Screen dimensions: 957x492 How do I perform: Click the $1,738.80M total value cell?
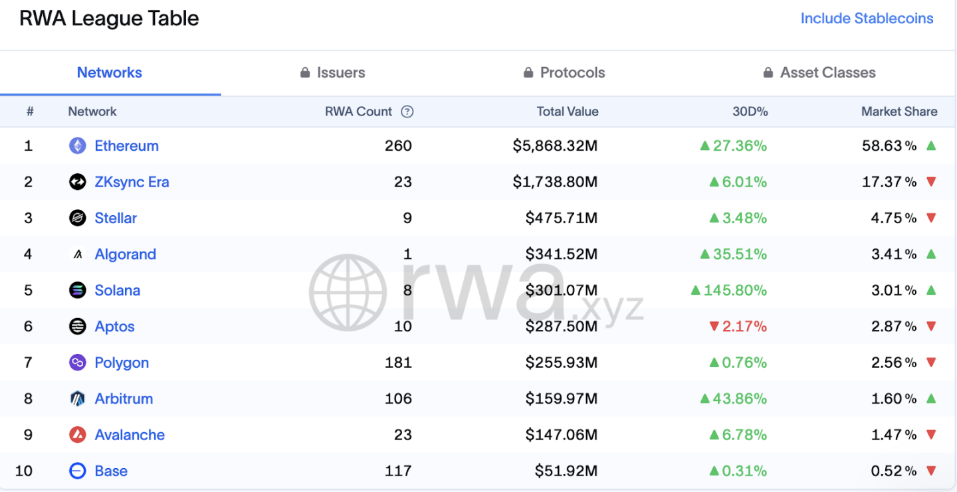coord(555,182)
